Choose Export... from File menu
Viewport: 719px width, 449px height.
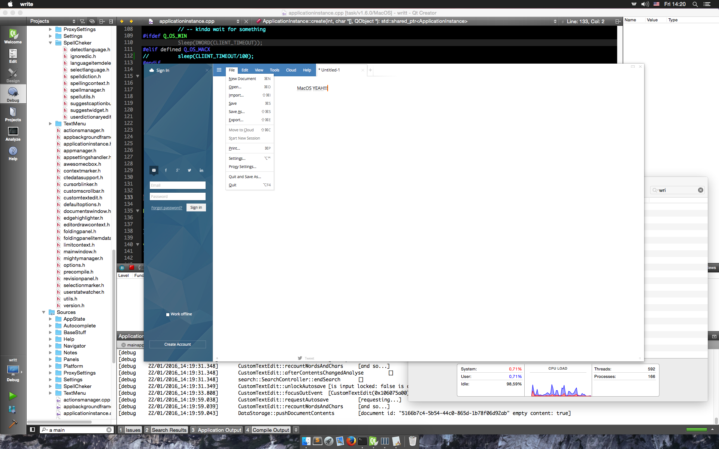pos(250,120)
